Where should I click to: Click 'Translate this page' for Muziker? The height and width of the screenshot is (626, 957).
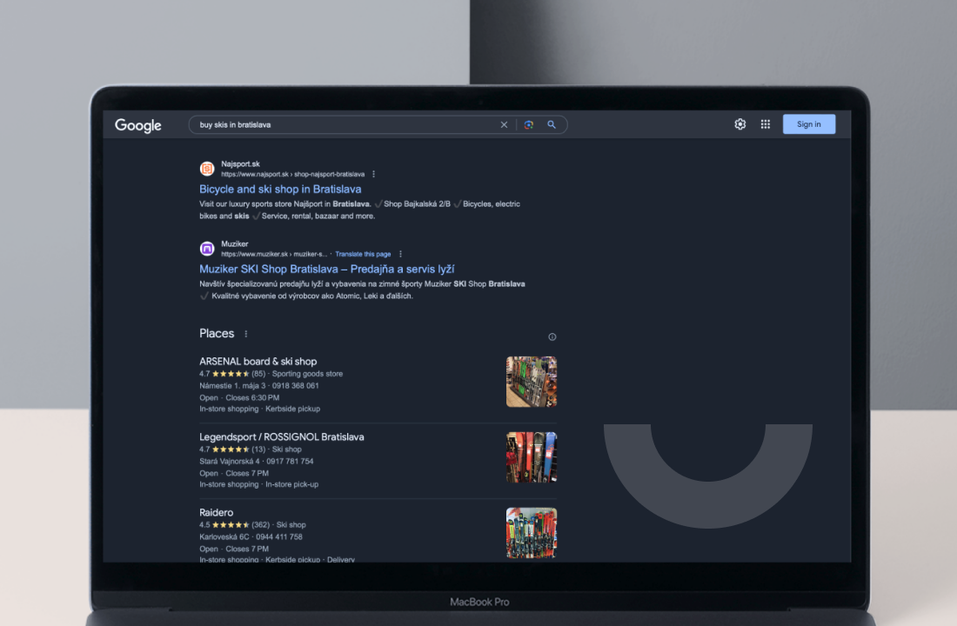click(x=363, y=254)
